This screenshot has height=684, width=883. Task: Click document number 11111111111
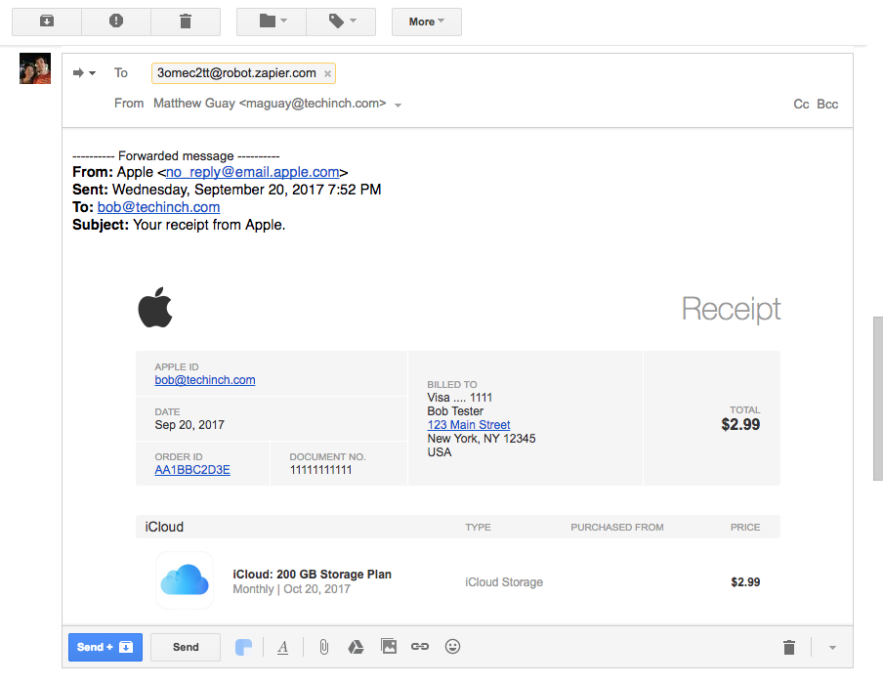(x=321, y=470)
